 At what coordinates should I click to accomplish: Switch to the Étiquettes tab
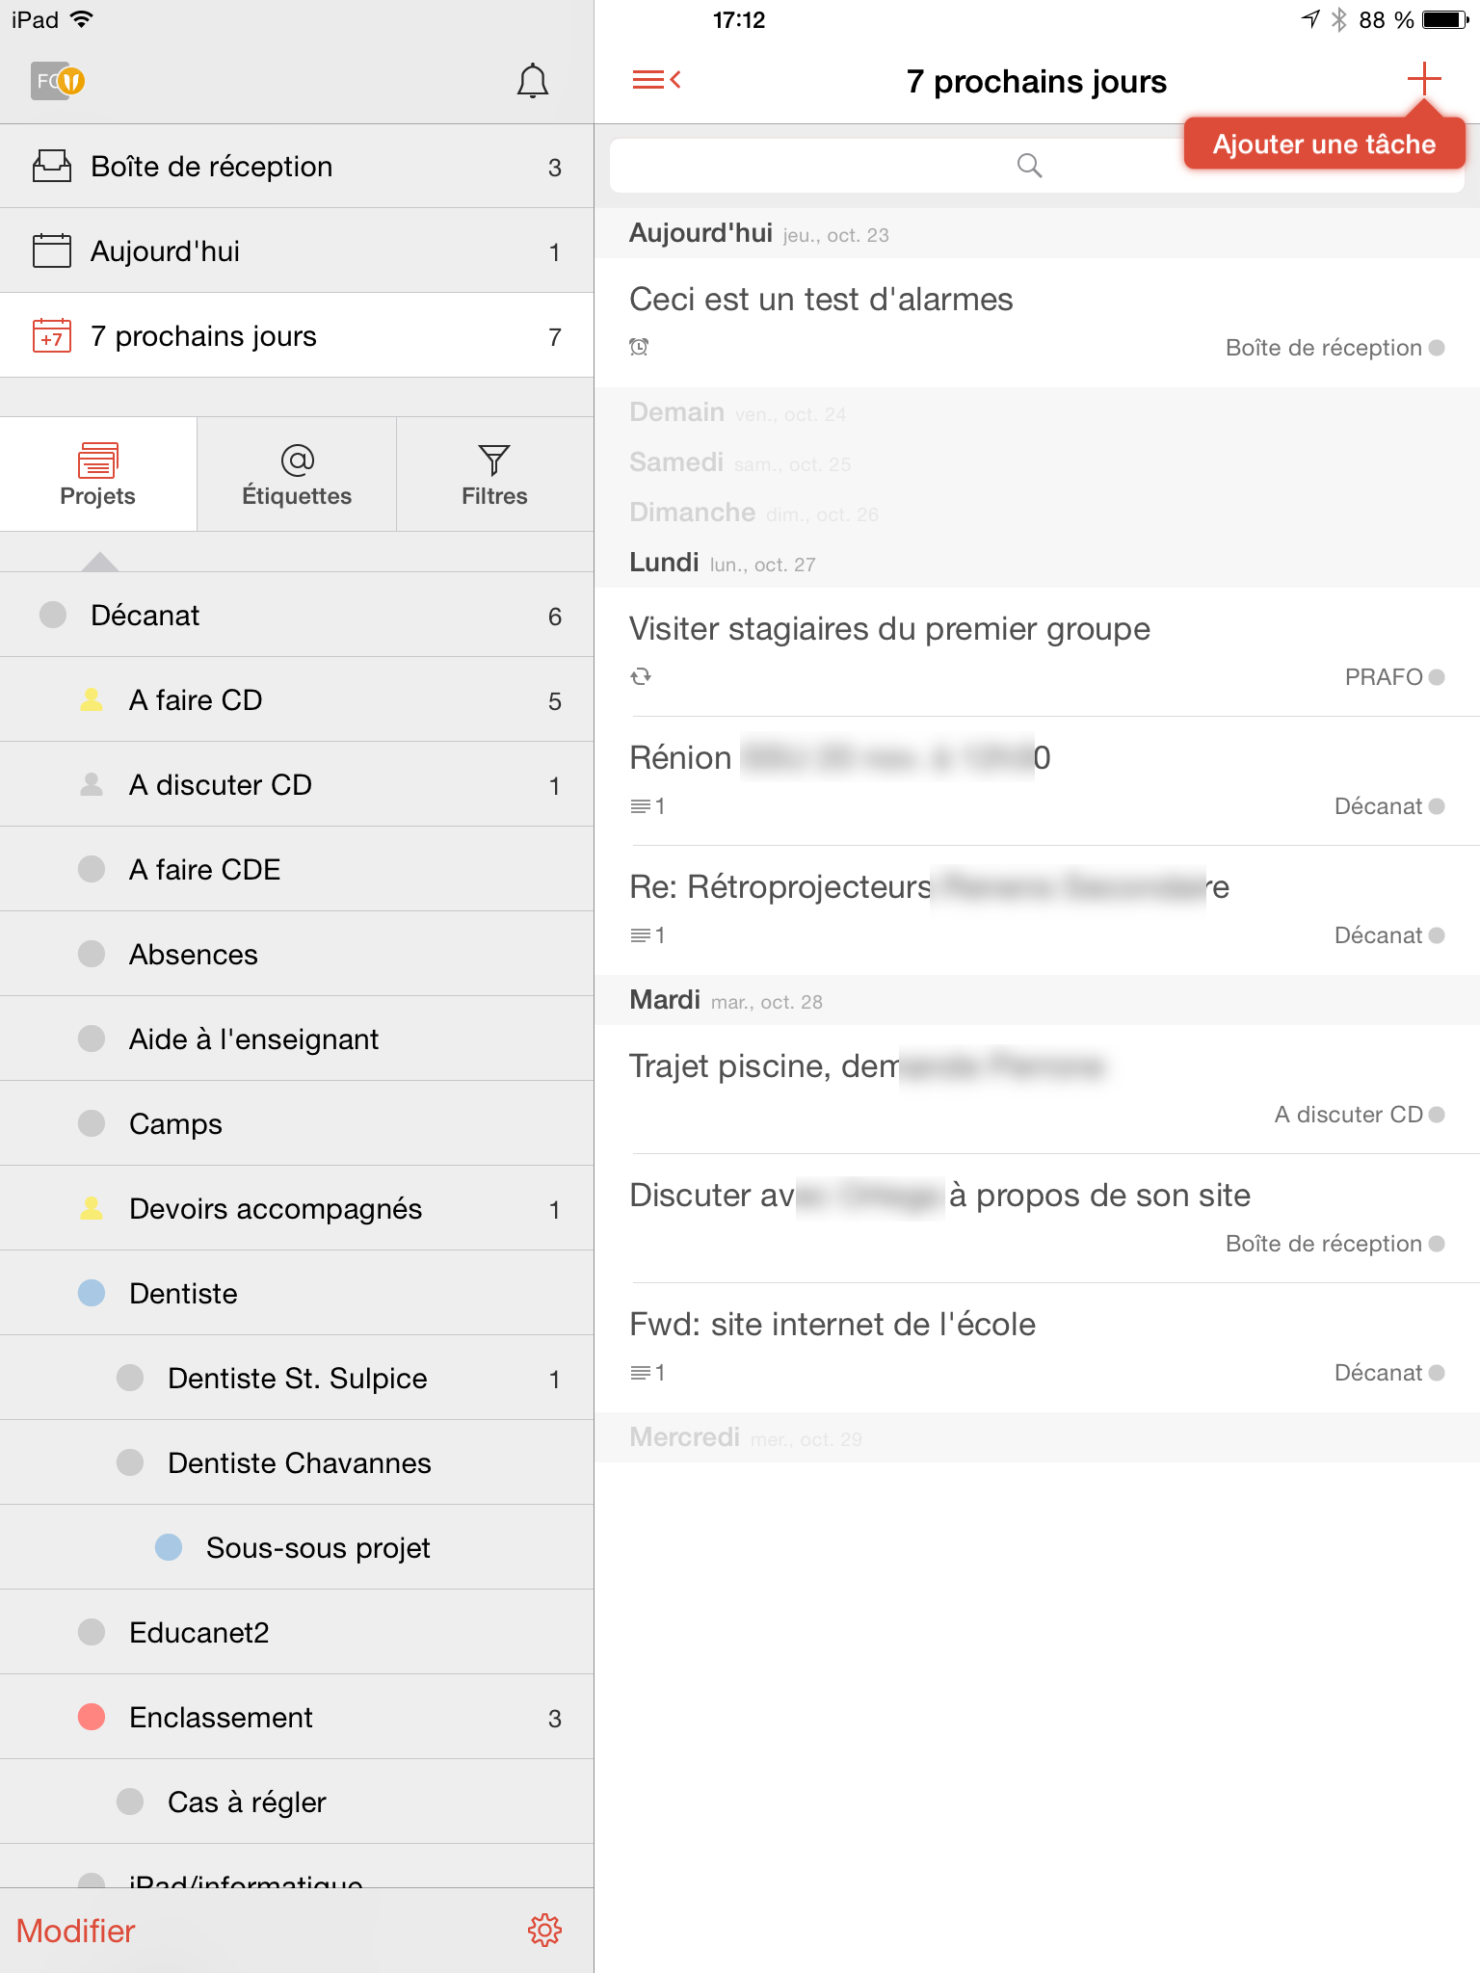pyautogui.click(x=297, y=475)
